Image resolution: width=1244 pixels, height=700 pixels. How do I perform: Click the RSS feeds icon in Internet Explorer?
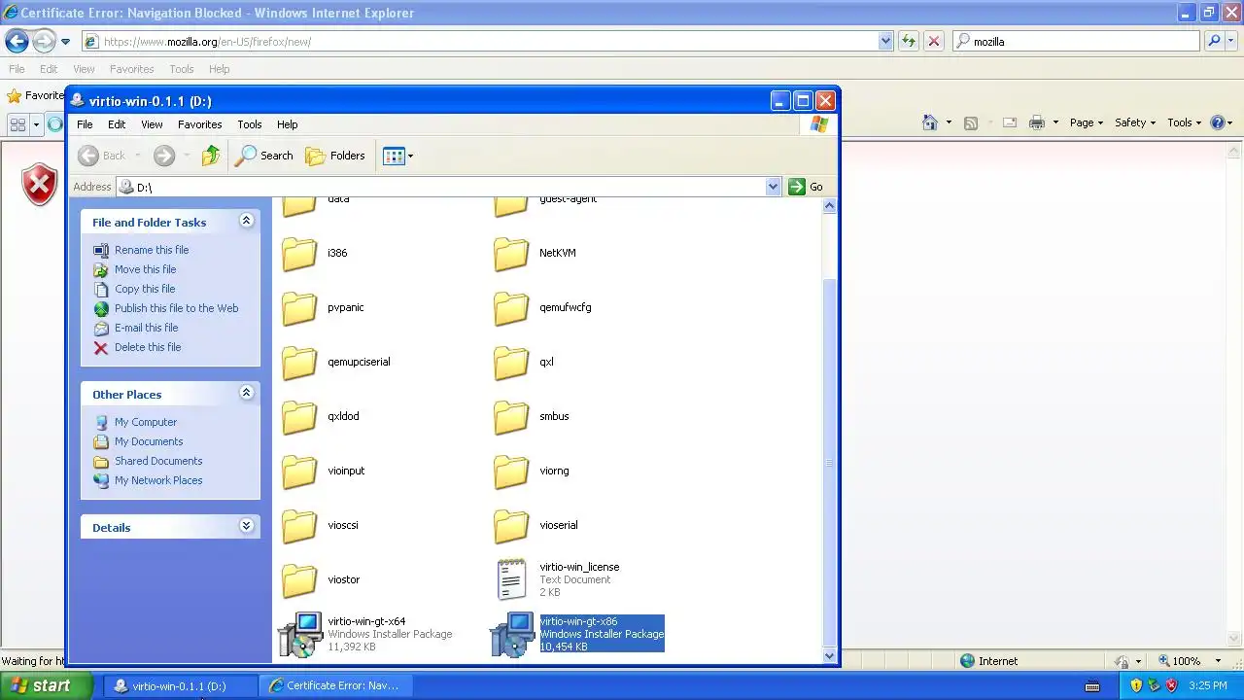click(970, 122)
